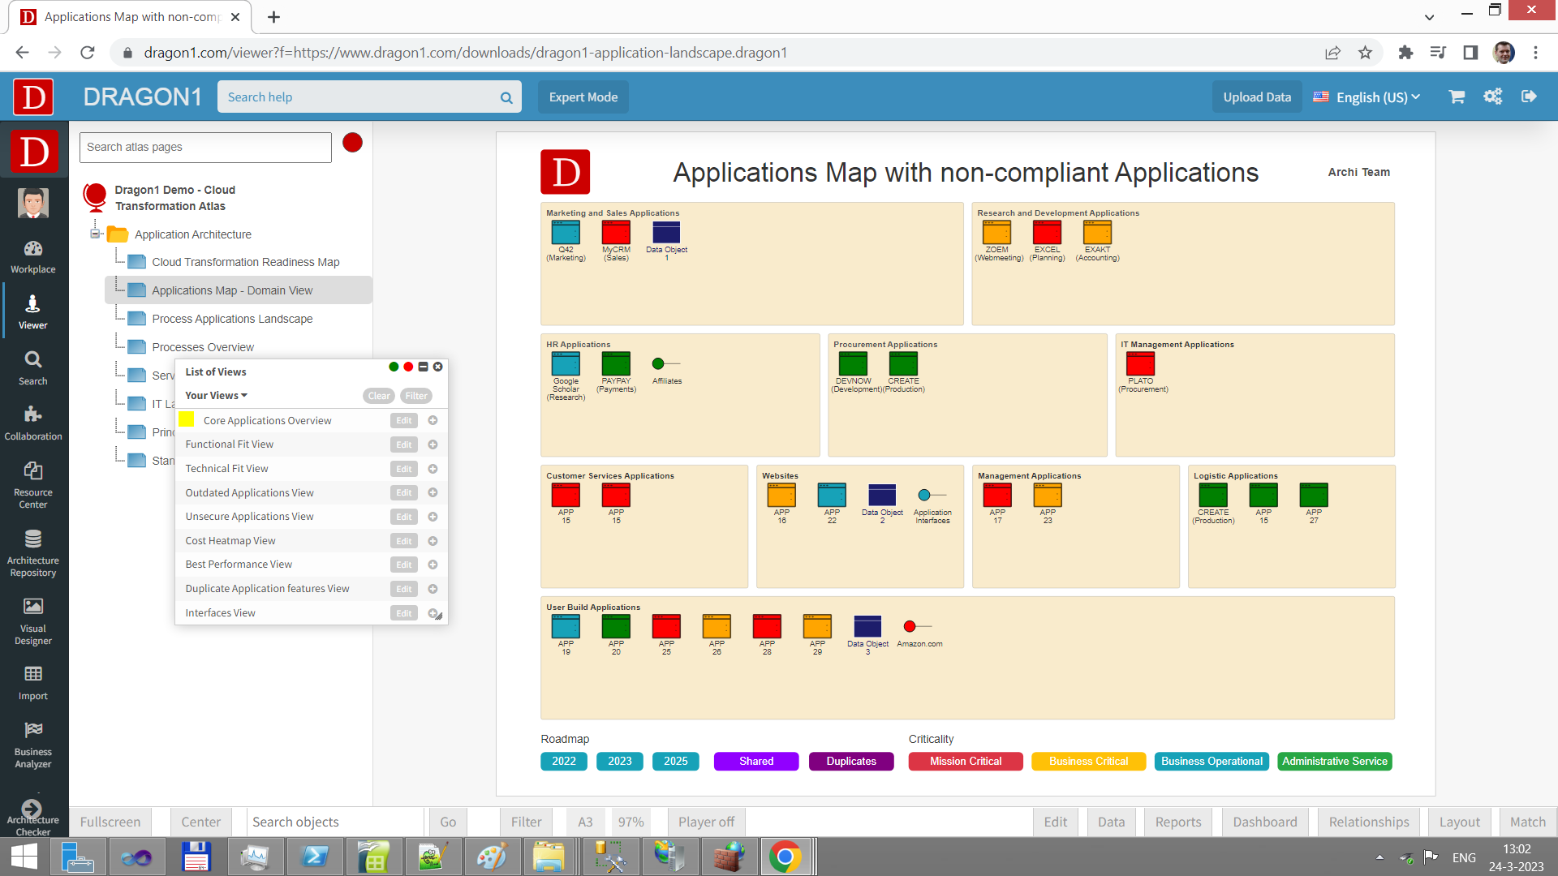The width and height of the screenshot is (1558, 876).
Task: Toggle Player off in bottom toolbar
Action: [705, 822]
